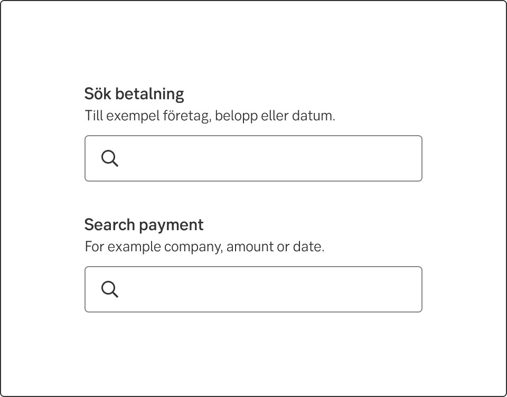Click the magnifier icon in Search payment field

(x=110, y=289)
